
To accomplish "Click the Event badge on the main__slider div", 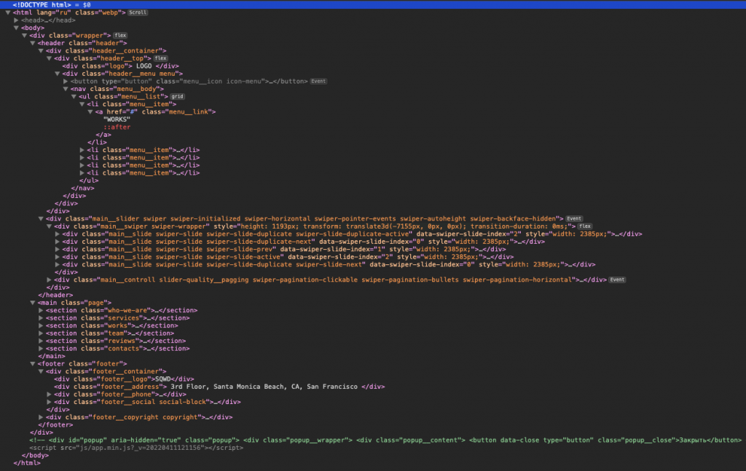I will pos(574,218).
